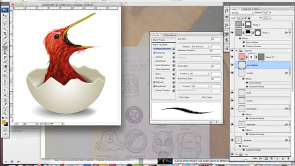295x166 pixels.
Task: Select the Eyedropper tool
Action: pos(5,104)
